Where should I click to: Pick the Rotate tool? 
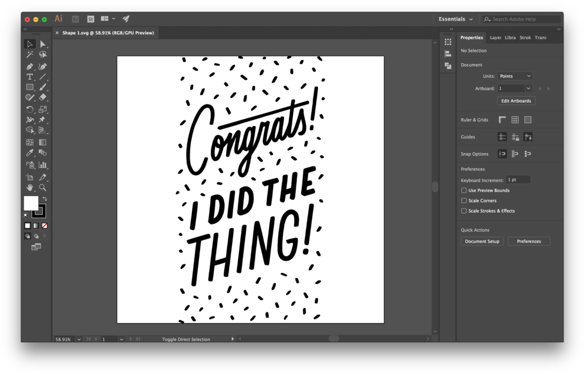(x=30, y=109)
